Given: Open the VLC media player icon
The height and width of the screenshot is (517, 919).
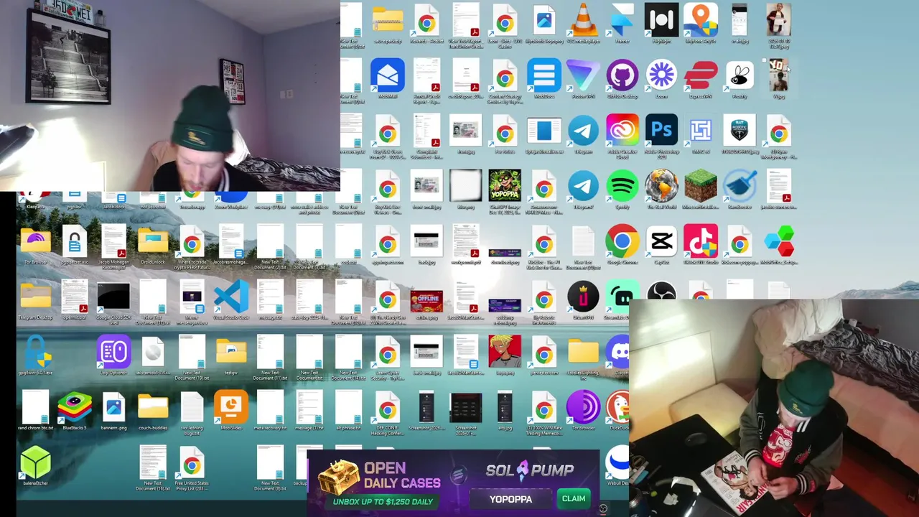Looking at the screenshot, I should pos(583,20).
